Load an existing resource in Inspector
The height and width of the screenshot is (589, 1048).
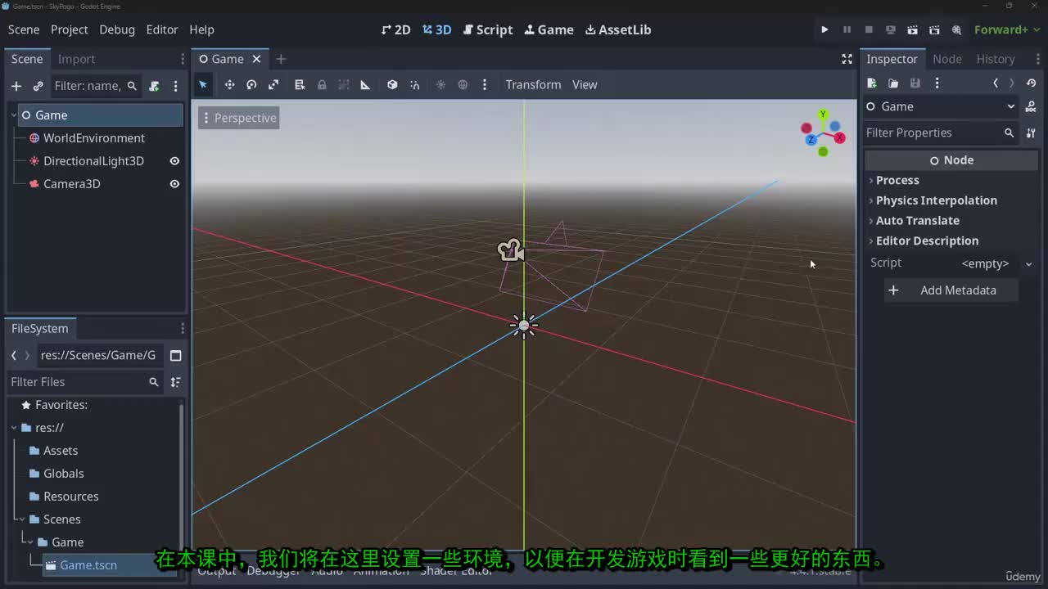[x=893, y=83]
